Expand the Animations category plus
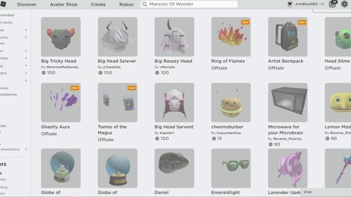 (26, 149)
